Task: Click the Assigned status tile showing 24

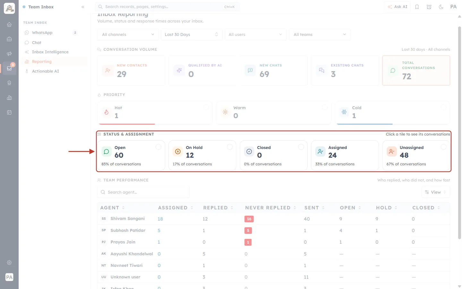Action: [x=345, y=155]
